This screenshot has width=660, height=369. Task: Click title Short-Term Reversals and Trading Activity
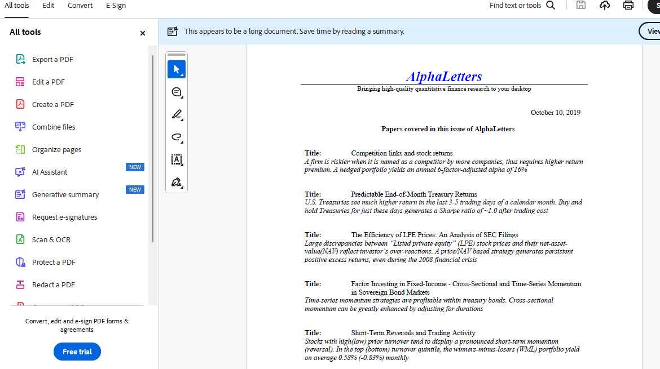tap(413, 333)
